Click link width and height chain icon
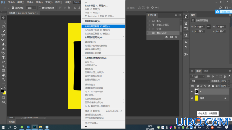The width and height of the screenshot is (232, 130). click(208, 26)
